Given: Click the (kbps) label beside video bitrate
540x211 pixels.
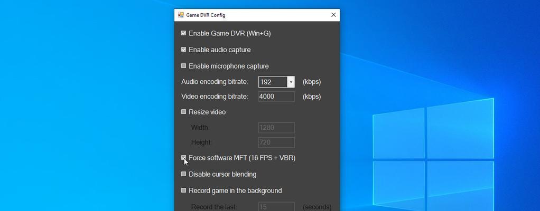Looking at the screenshot, I should [x=312, y=97].
